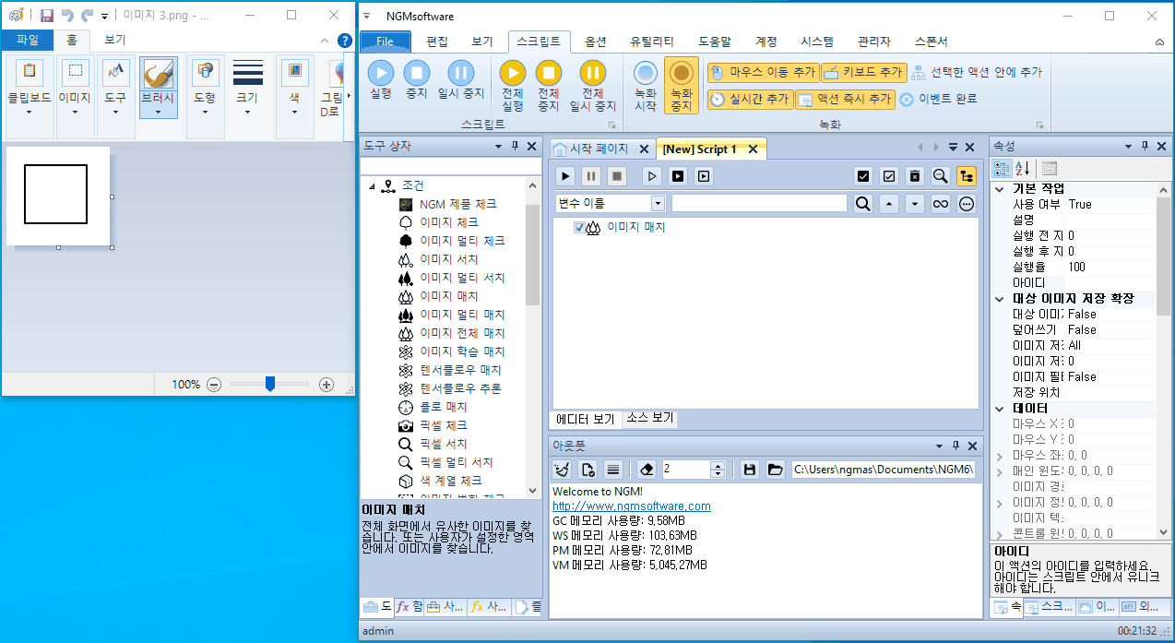Collapse the 기본 작업 property group
Screen dimensions: 1175x643
click(x=1000, y=188)
